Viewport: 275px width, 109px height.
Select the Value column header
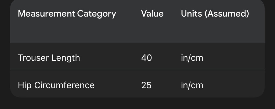152,14
